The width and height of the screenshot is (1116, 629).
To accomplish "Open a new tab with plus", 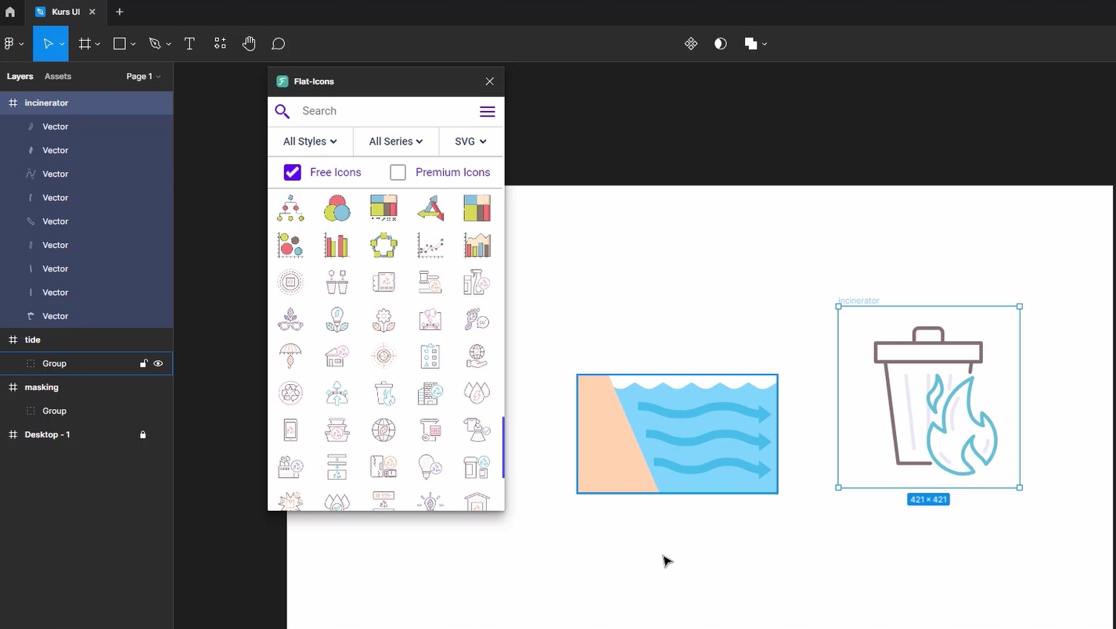I will (x=119, y=12).
